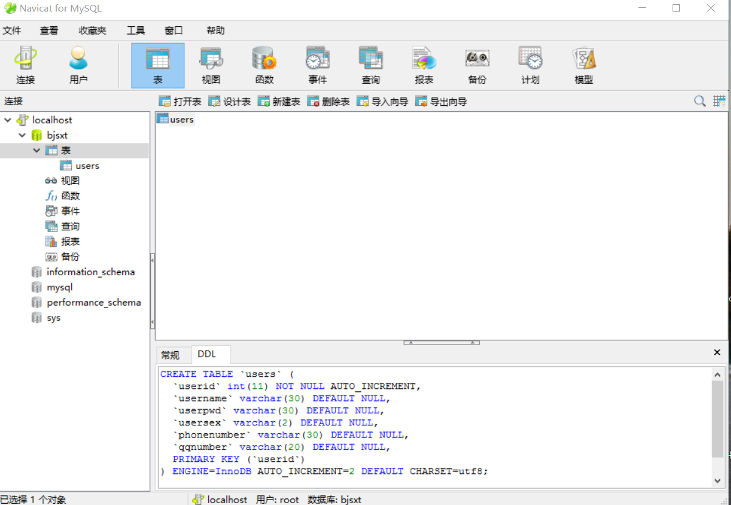
Task: Select 事件 node in connection tree
Action: (x=70, y=211)
